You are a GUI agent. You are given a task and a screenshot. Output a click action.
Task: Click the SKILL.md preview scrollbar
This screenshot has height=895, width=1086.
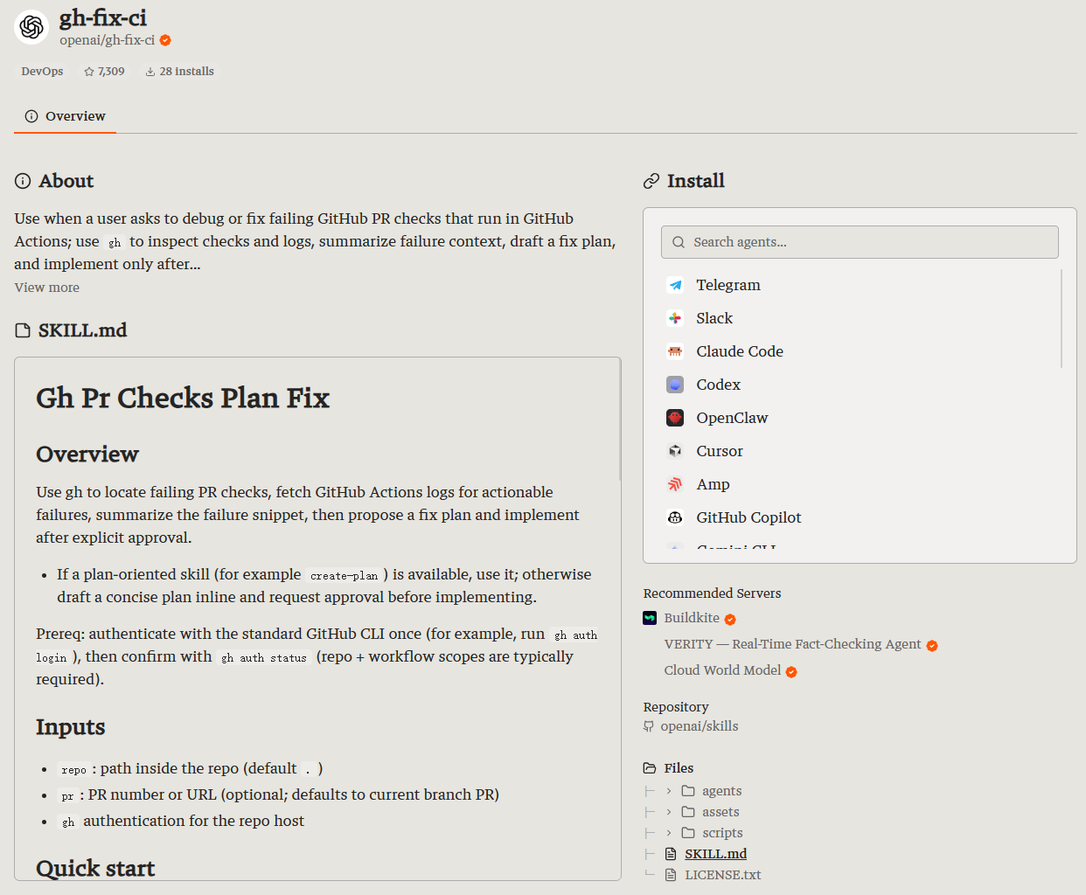[x=620, y=420]
